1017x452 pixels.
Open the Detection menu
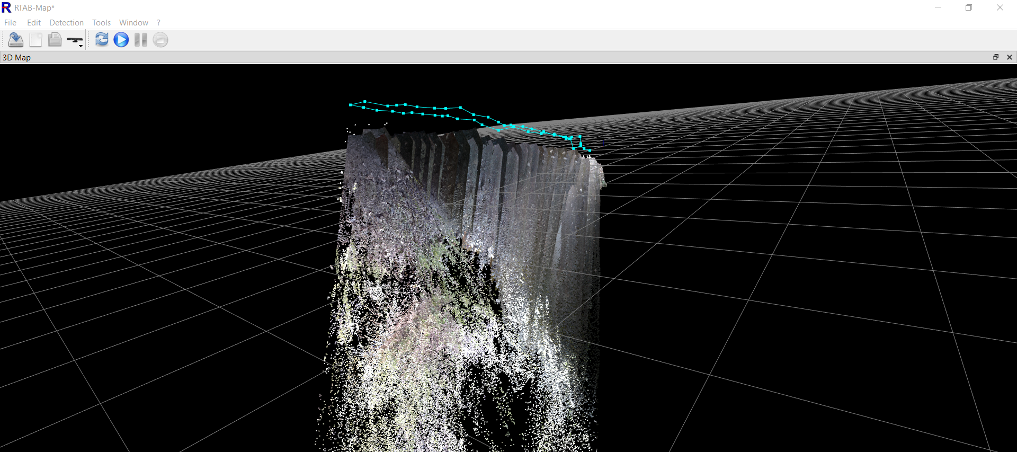[66, 23]
